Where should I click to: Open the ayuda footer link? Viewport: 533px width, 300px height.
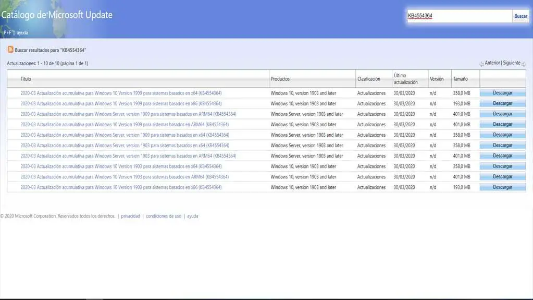pyautogui.click(x=192, y=216)
